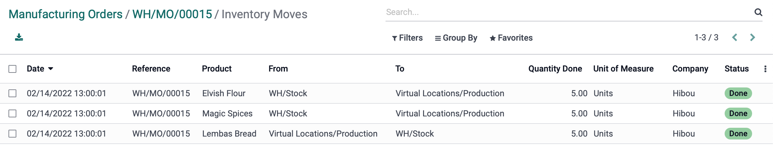Click the 1-3 / 3 pager counter
Image resolution: width=773 pixels, height=145 pixels.
(x=706, y=38)
